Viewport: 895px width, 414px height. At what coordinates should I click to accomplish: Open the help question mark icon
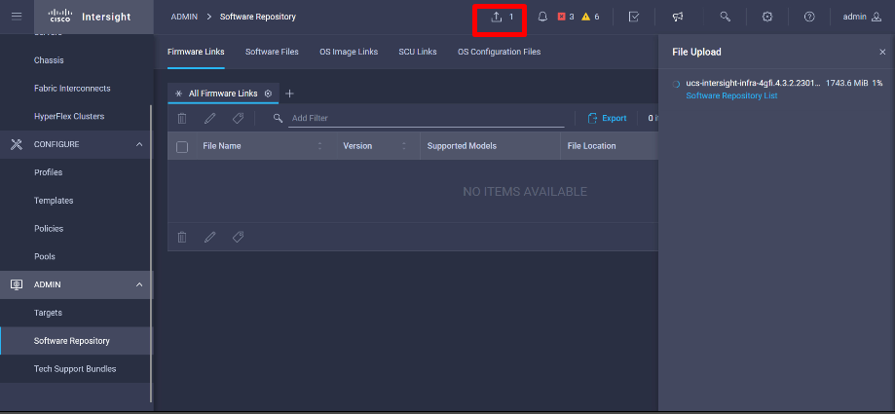point(809,17)
